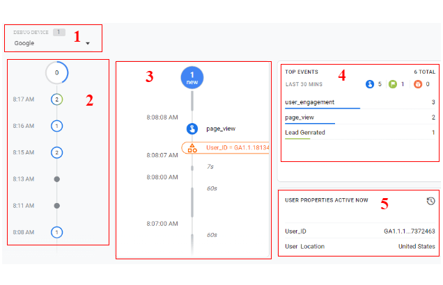Click the 8:17 AM time label
This screenshot has width=443, height=285.
[x=24, y=99]
